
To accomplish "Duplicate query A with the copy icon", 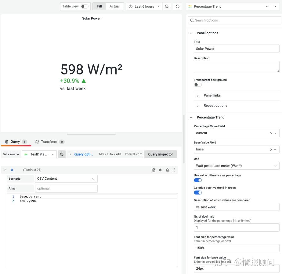I will click(154, 170).
